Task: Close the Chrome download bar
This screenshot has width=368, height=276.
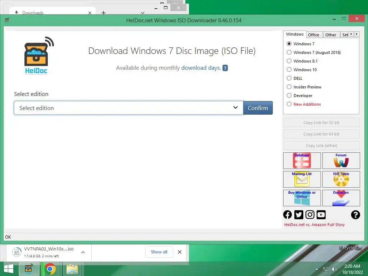Action: (x=180, y=252)
